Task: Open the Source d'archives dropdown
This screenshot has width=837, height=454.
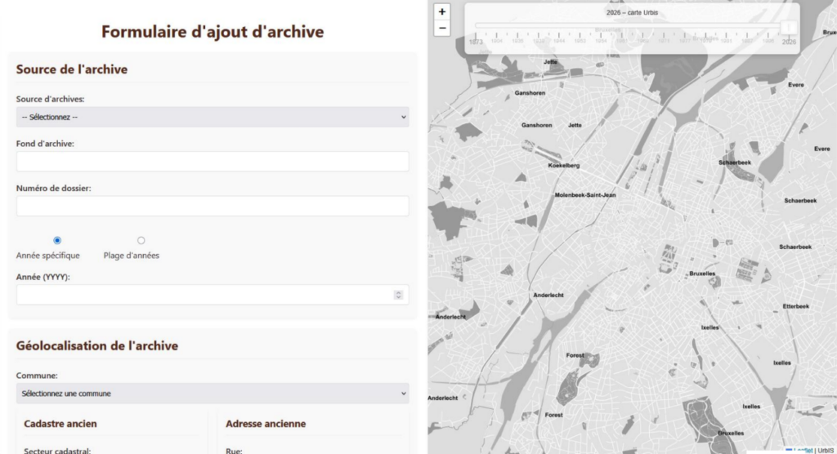Action: coord(213,117)
